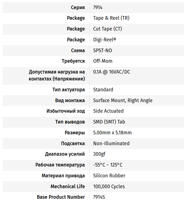
Task: Click the SMD (SMT) Tab value
Action: tap(109, 122)
